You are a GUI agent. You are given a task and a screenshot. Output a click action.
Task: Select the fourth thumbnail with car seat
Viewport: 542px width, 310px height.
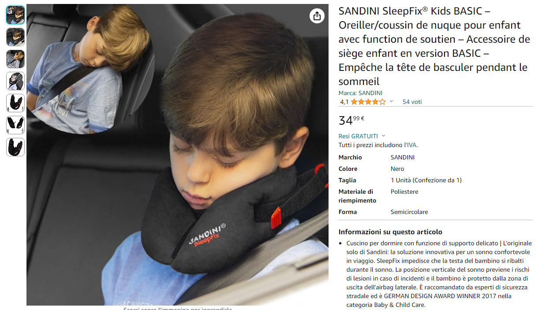15,81
